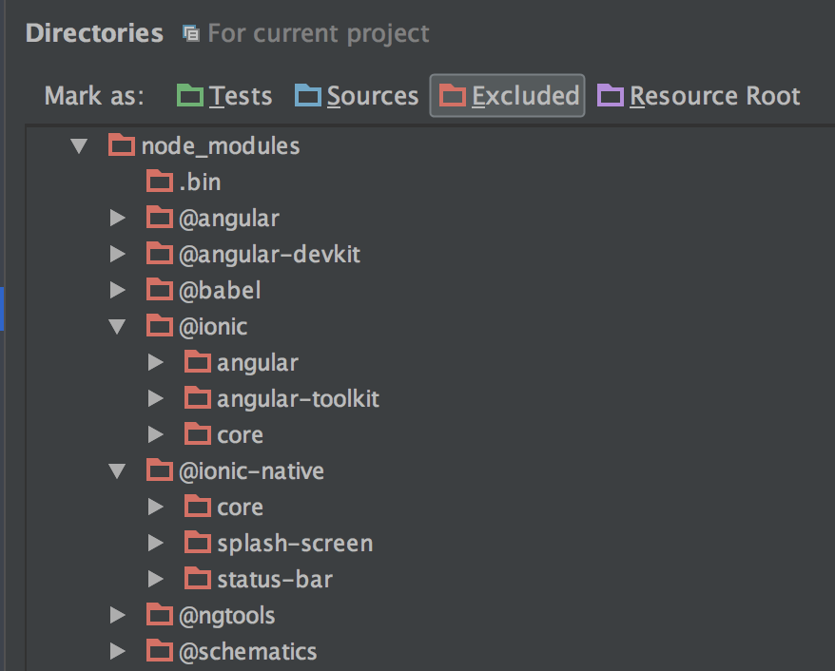The height and width of the screenshot is (671, 835).
Task: Select the @angular directory label
Action: (x=228, y=218)
